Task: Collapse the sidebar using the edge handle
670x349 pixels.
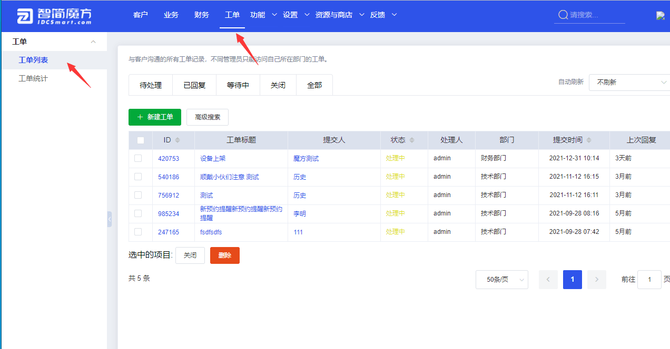Action: pyautogui.click(x=110, y=219)
